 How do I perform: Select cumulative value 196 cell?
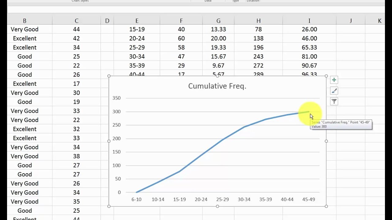[x=258, y=48]
